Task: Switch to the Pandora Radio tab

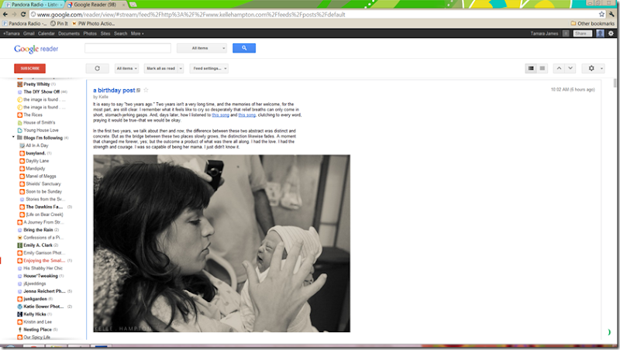Action: point(33,5)
